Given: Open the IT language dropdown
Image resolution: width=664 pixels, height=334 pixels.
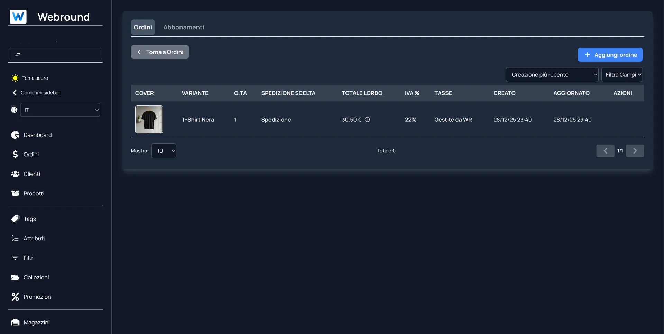Looking at the screenshot, I should coord(60,110).
